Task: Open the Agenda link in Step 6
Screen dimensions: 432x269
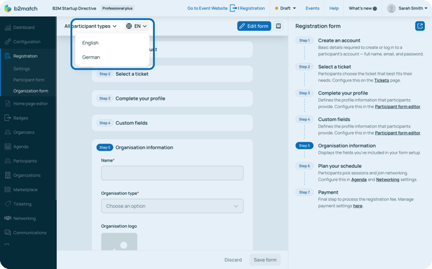Action: (x=358, y=180)
